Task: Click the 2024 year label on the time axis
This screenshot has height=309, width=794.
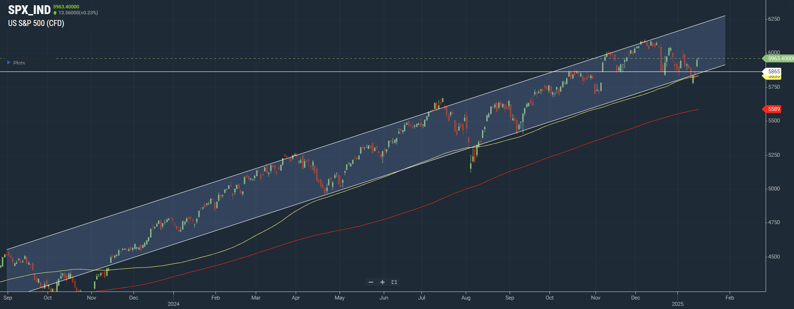Action: [174, 304]
